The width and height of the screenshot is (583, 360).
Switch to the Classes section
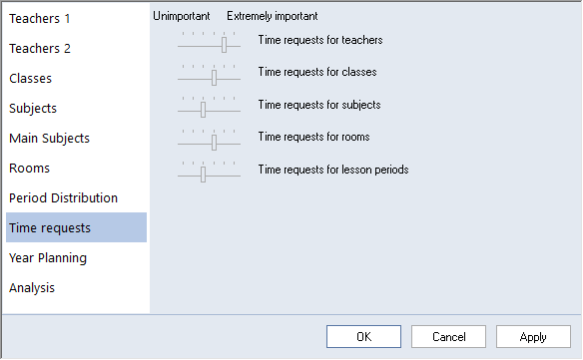pos(76,79)
